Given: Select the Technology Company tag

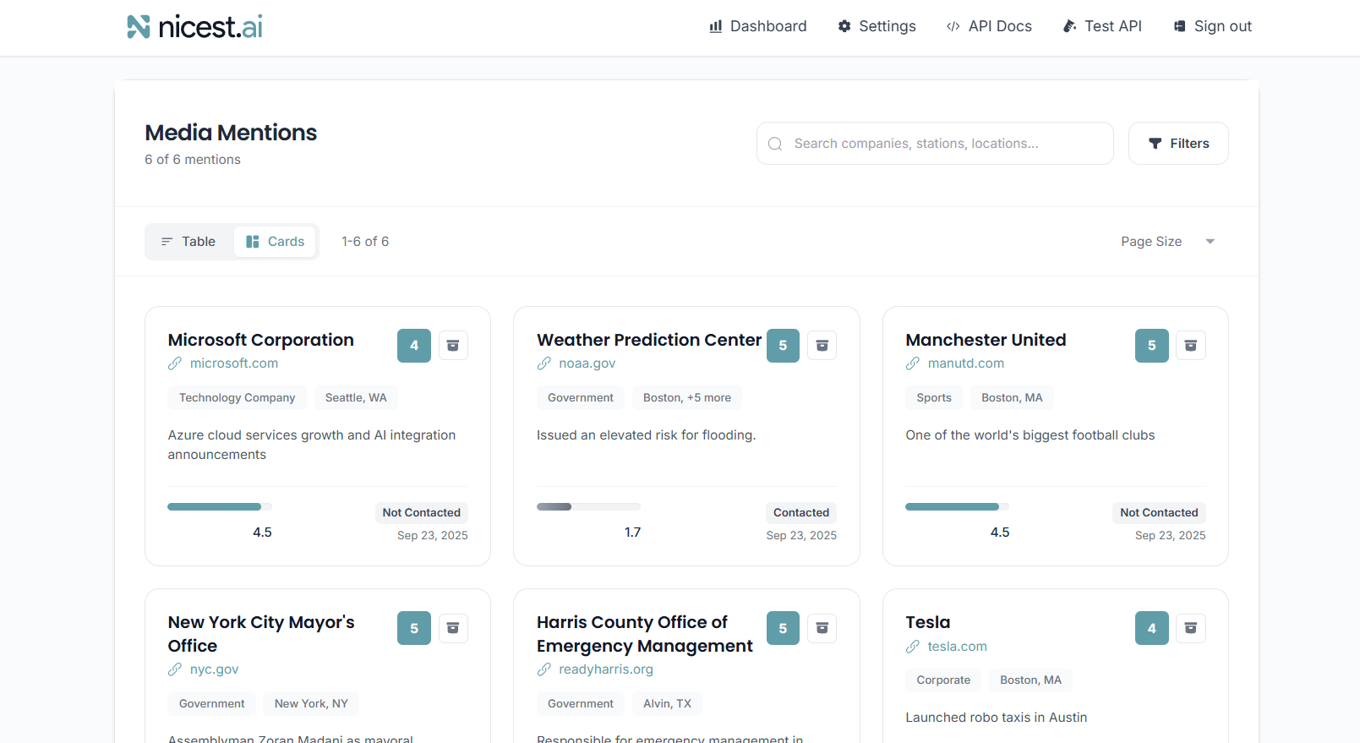Looking at the screenshot, I should pyautogui.click(x=238, y=398).
